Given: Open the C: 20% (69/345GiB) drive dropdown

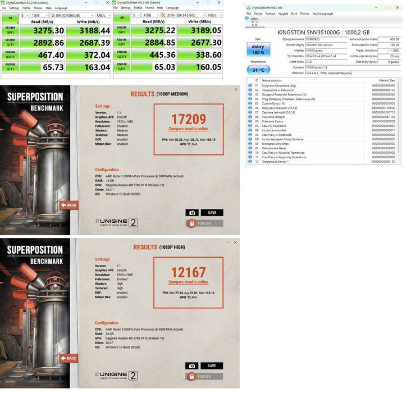Looking at the screenshot, I should pyautogui.click(x=183, y=15).
